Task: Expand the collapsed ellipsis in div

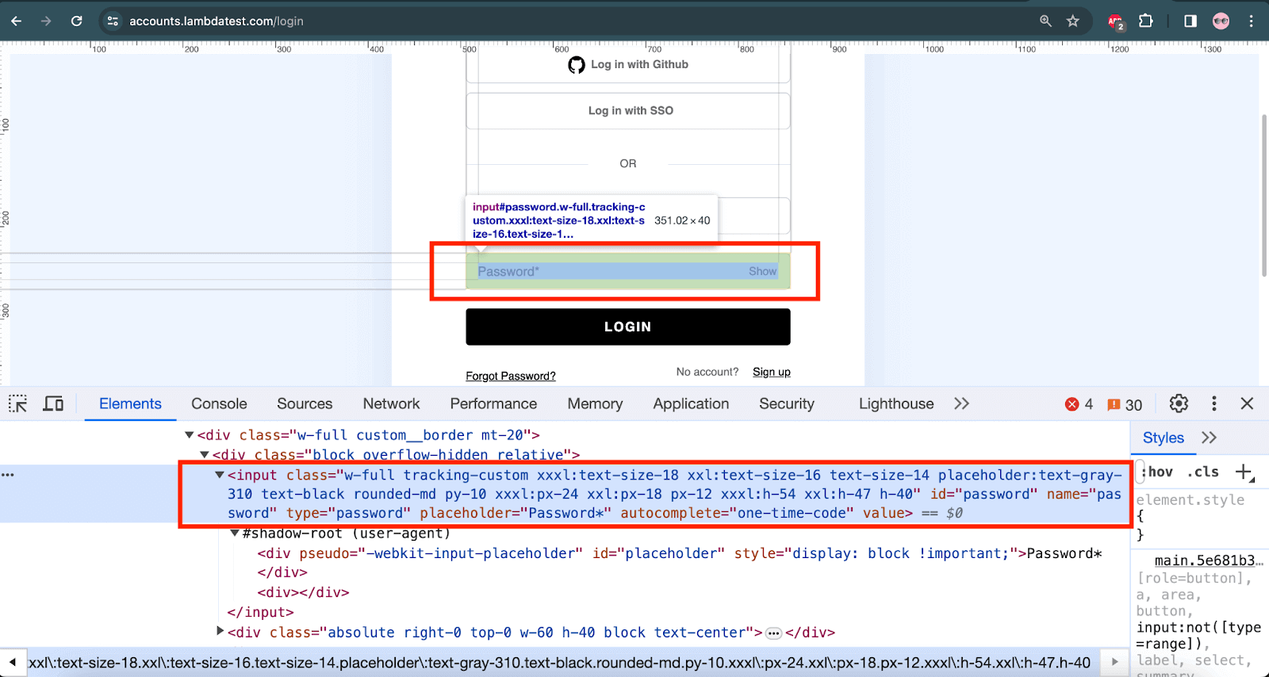Action: click(x=774, y=633)
